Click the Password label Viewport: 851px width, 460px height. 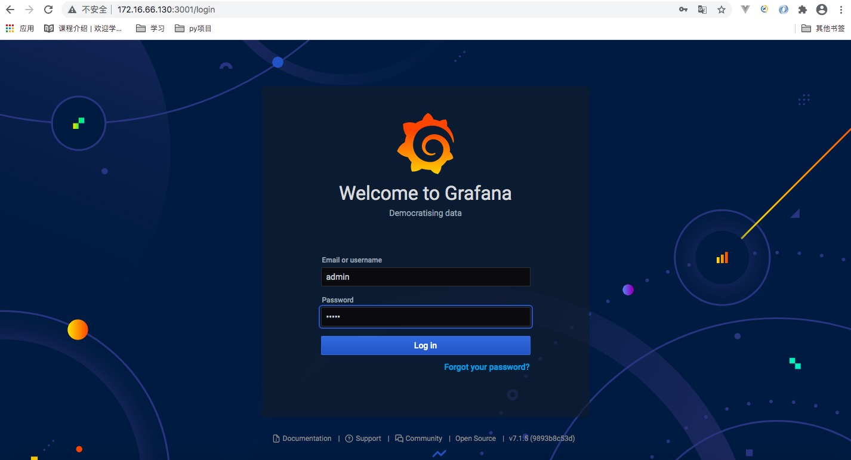point(338,300)
